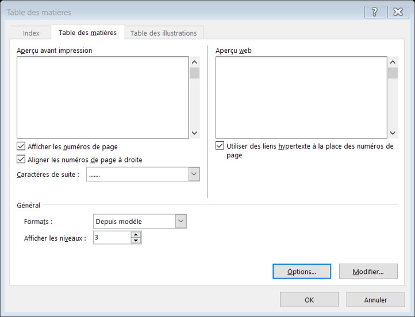Click up arrow in Aperçu avant impression scrollbar
The image size is (415, 317).
coord(194,62)
